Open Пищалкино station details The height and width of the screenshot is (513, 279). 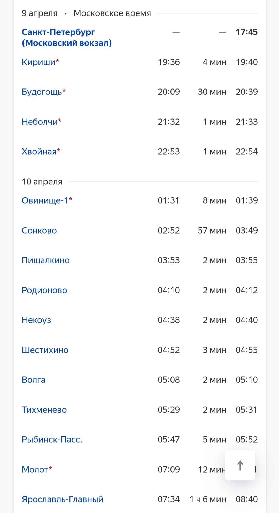[46, 260]
